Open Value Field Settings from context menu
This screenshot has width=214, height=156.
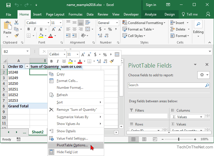click(76, 138)
